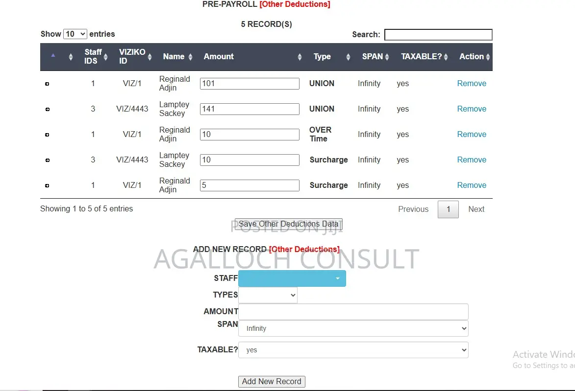The height and width of the screenshot is (391, 575).
Task: Click Add New Record button
Action: [x=272, y=382]
